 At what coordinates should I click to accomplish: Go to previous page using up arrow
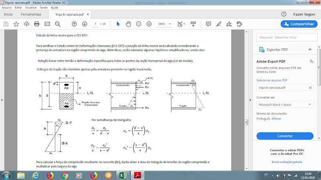pos(75,24)
